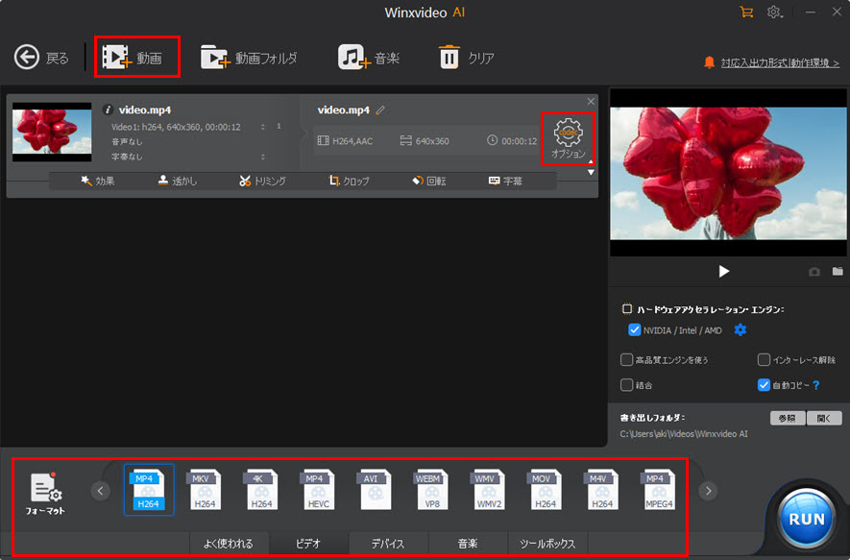Click output resolution 640x360
This screenshot has height=560, width=850.
click(432, 141)
